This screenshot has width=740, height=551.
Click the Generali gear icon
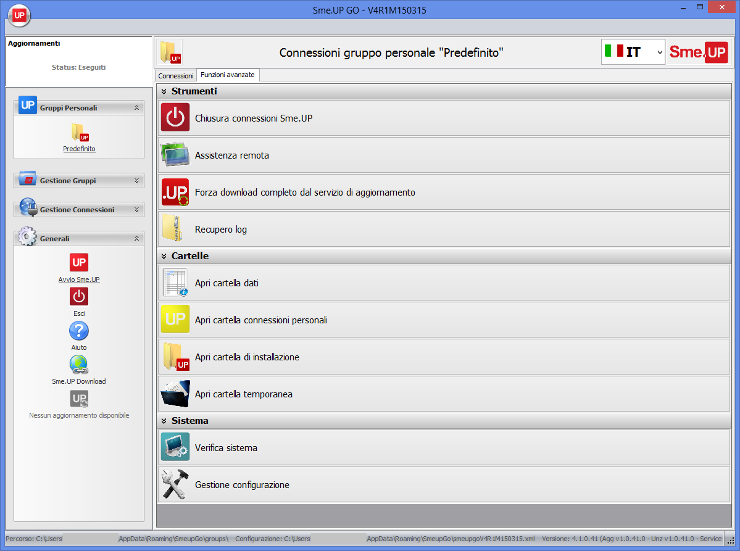[x=27, y=236]
